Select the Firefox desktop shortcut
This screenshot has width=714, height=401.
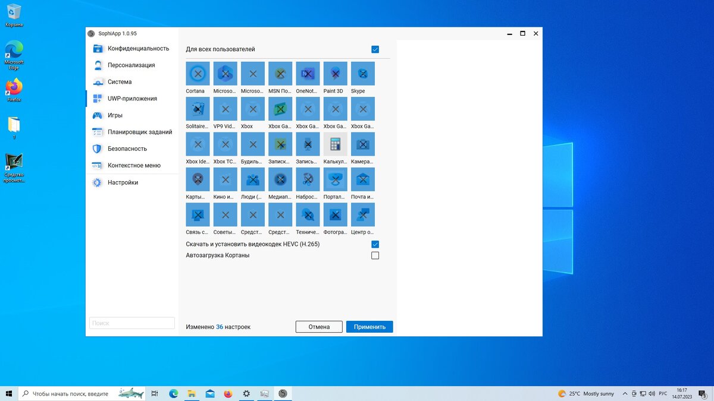[x=14, y=90]
